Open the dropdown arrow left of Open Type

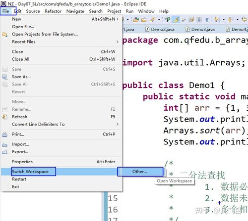tap(128, 19)
